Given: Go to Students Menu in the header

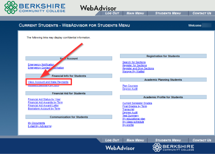Looking at the screenshot, I should (168, 13).
